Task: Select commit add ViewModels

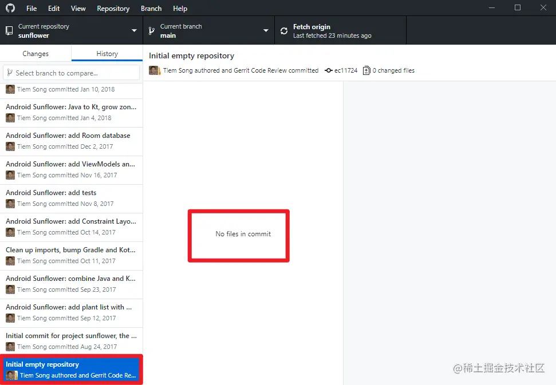Action: point(71,170)
